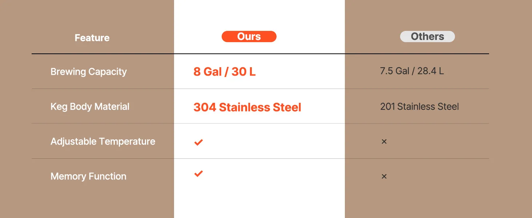Click the empty white area below the Ours column checkmarks
Screen dimensions: 532x218
[x=259, y=200]
